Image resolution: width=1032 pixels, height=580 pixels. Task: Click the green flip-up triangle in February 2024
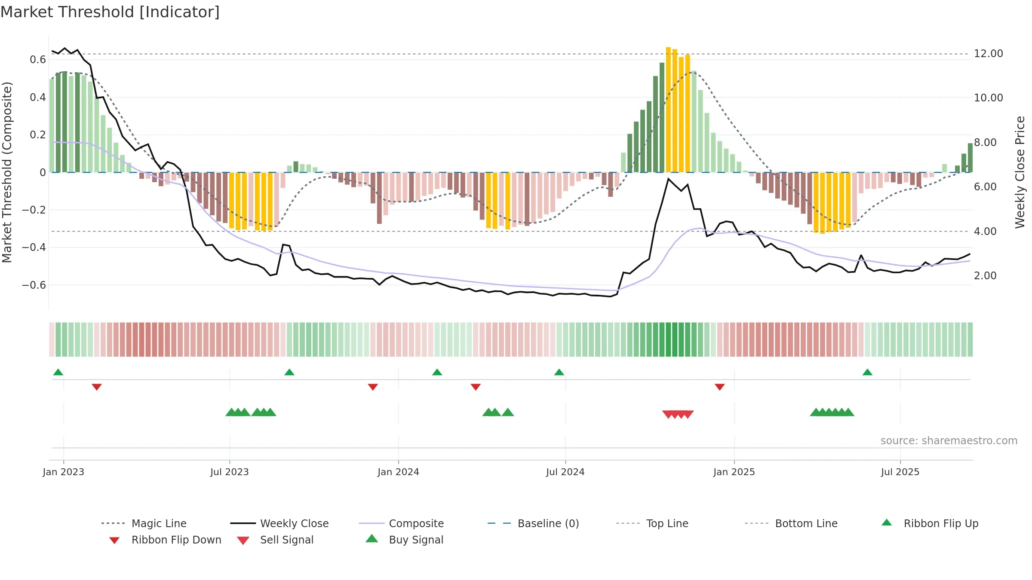[437, 372]
